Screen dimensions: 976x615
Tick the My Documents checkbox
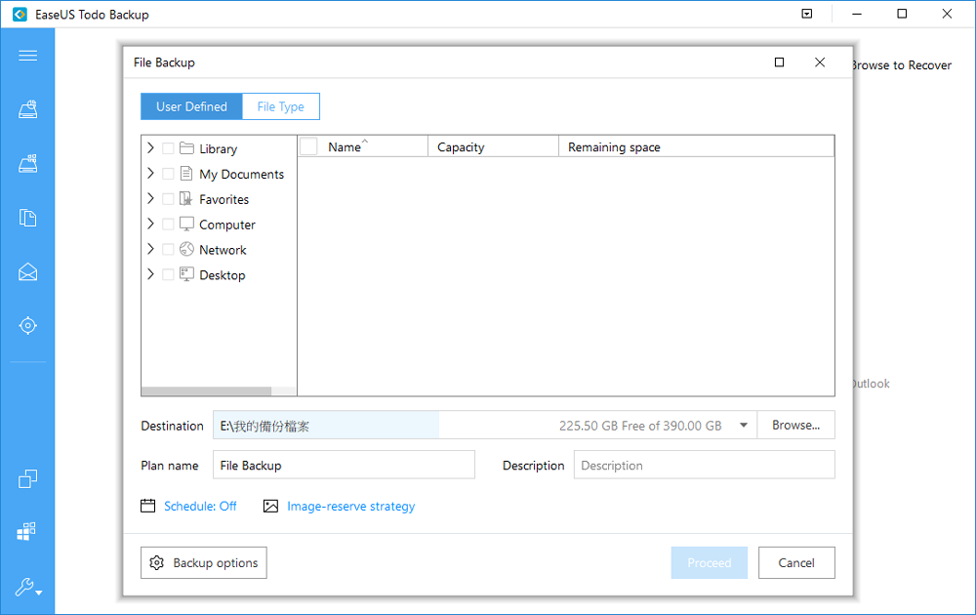click(168, 174)
